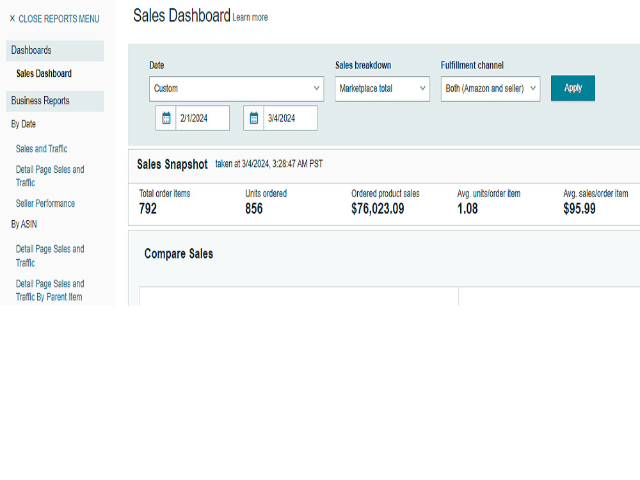Follow the Learn more link
The height and width of the screenshot is (480, 640).
point(250,17)
